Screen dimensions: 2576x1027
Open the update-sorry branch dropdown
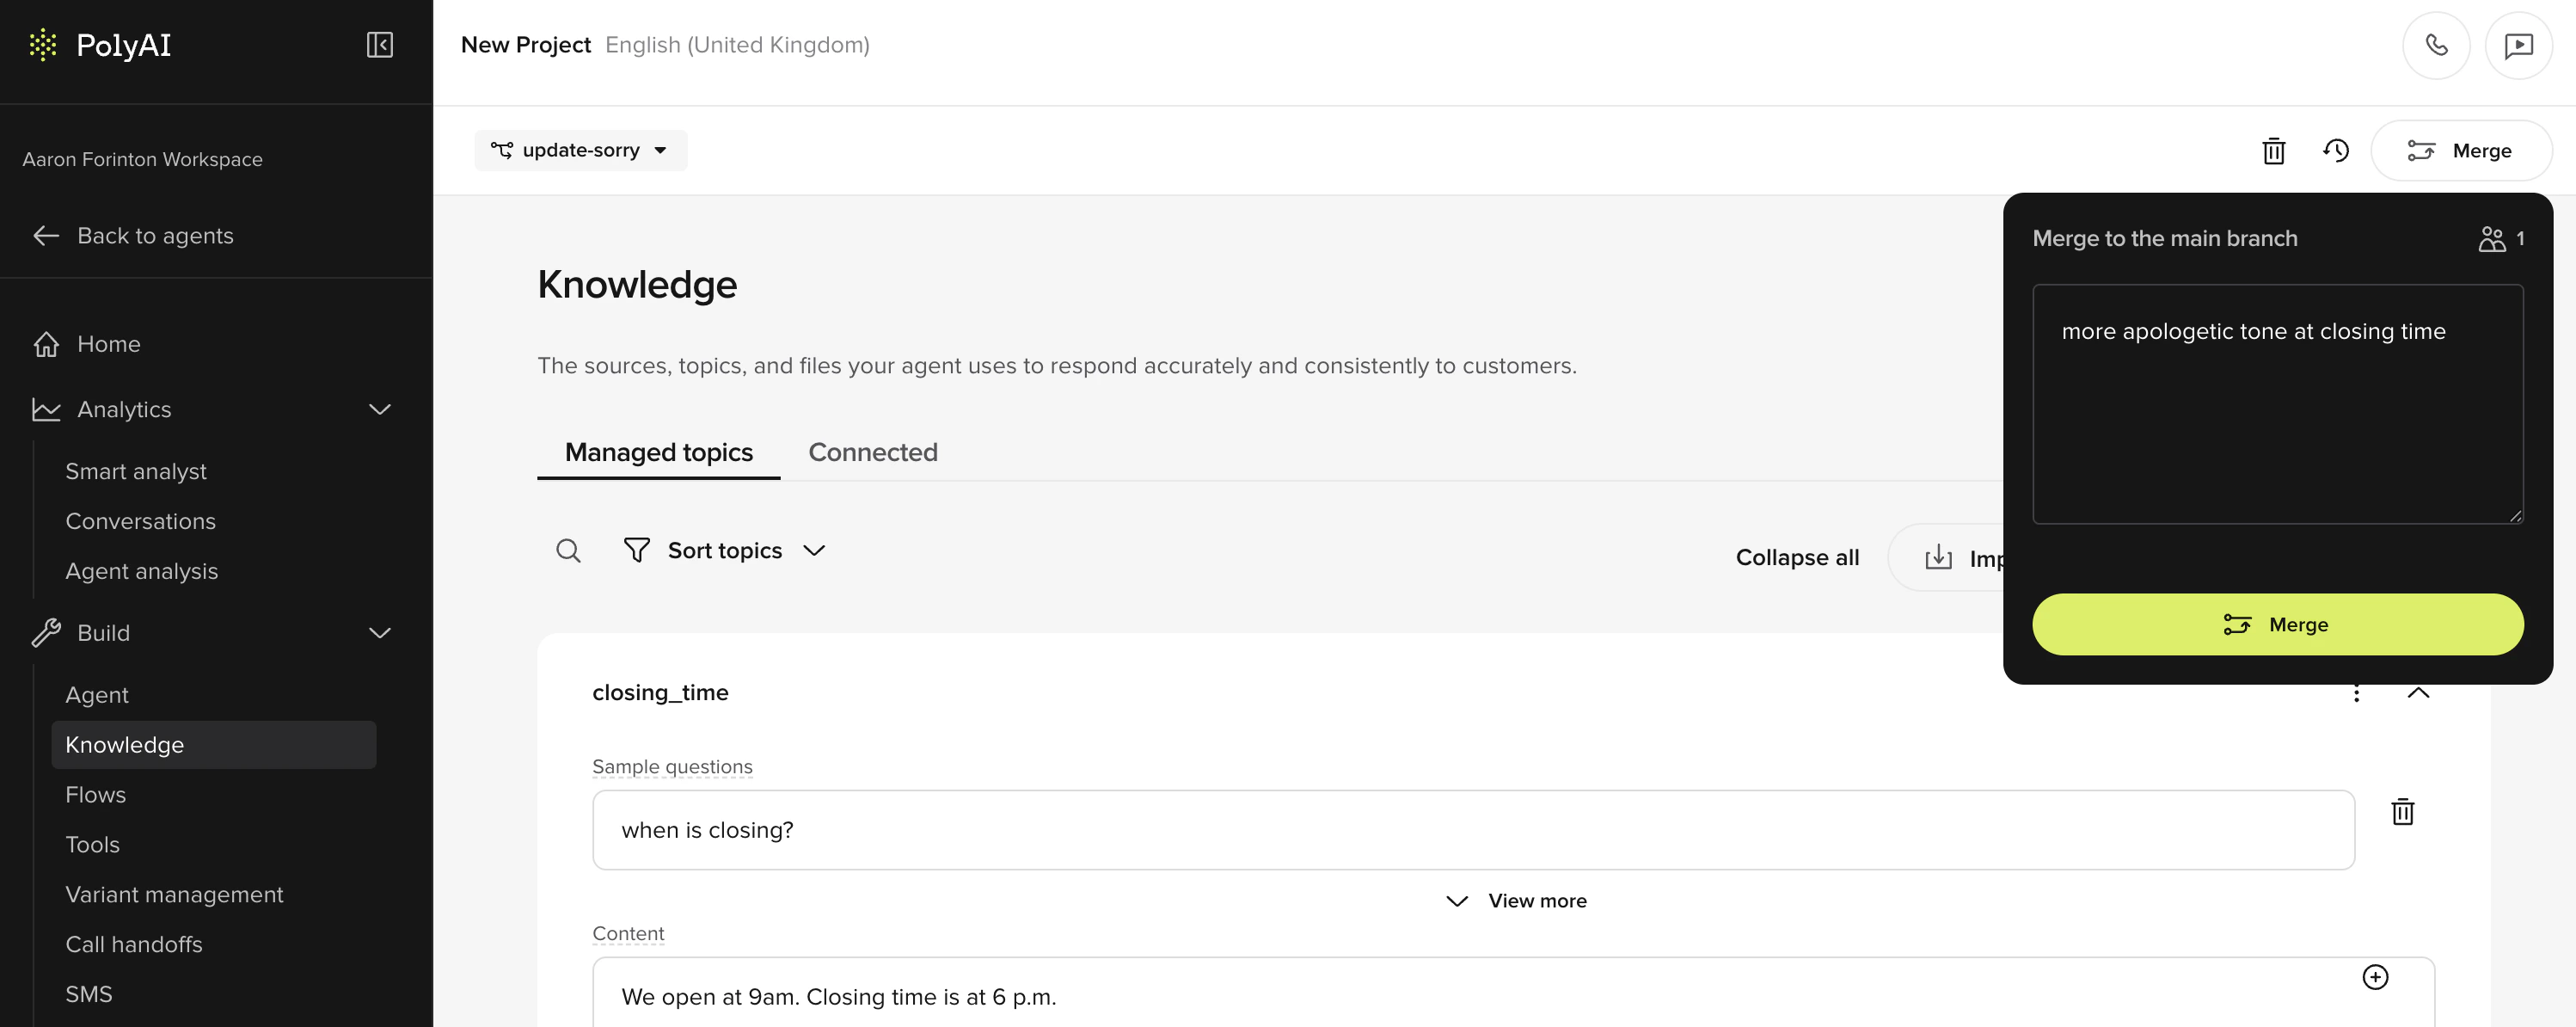[580, 151]
